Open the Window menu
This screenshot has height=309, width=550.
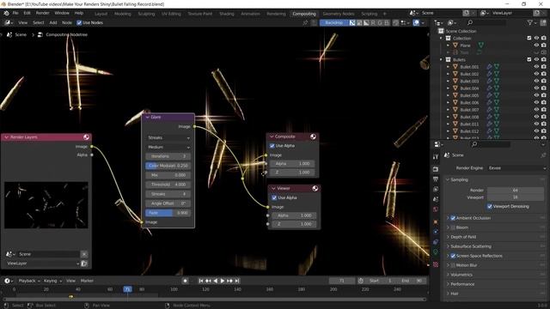[x=62, y=13]
